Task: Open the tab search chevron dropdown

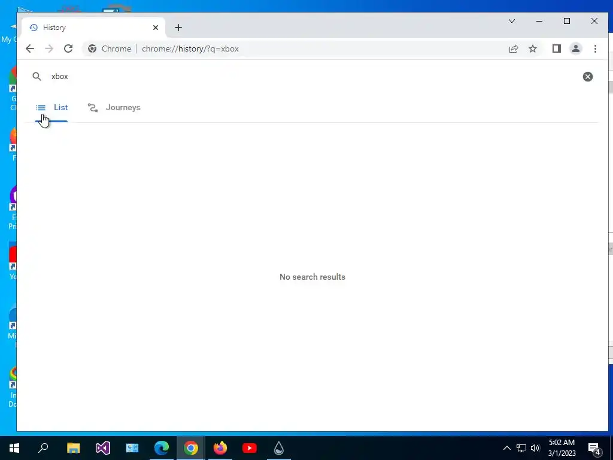Action: pos(512,21)
